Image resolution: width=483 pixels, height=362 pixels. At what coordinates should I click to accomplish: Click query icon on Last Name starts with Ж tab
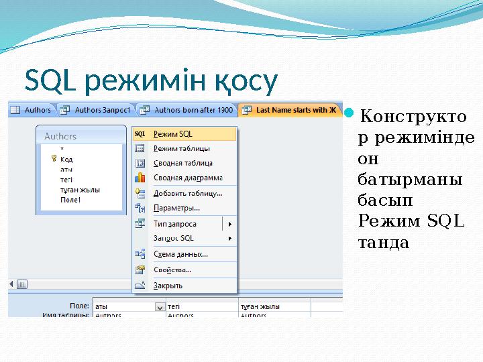point(246,110)
